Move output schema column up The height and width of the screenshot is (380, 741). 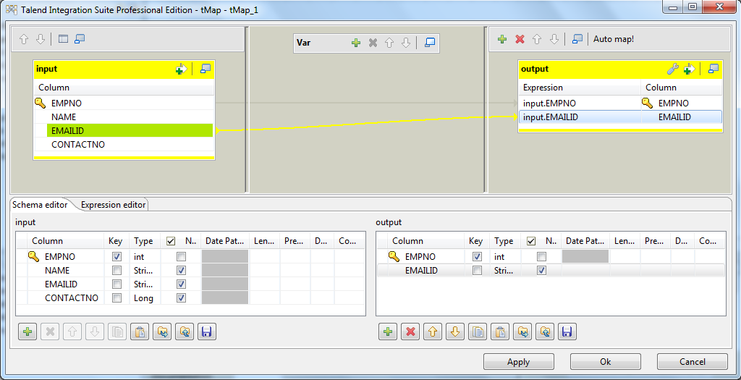(x=433, y=332)
